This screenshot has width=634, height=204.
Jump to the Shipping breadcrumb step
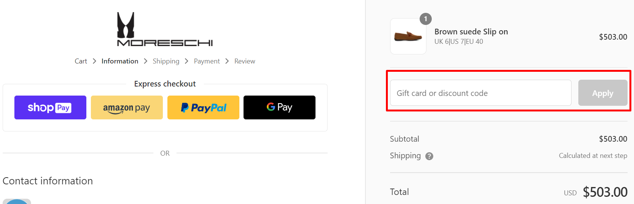tap(166, 61)
